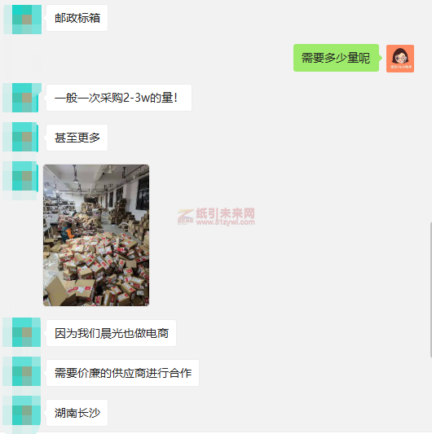Click the chat scrollbar on right edge
Image resolution: width=432 pixels, height=434 pixels.
pos(431,289)
